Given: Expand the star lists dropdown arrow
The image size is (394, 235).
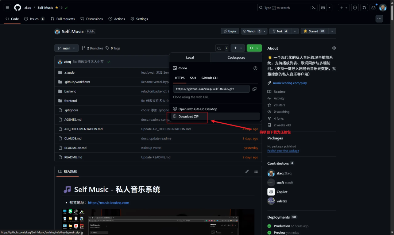Looking at the screenshot, I should [x=332, y=31].
